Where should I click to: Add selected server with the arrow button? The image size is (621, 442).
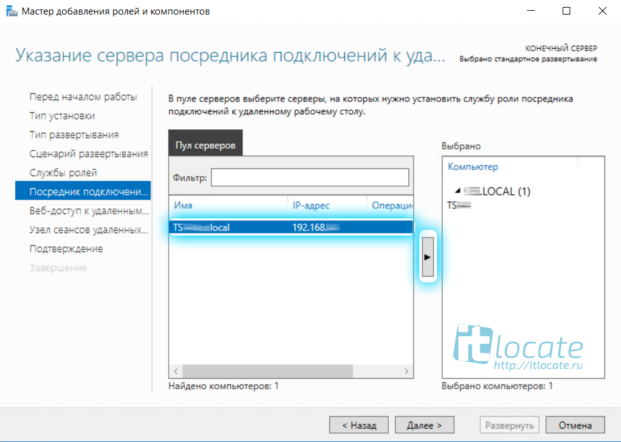coord(428,256)
